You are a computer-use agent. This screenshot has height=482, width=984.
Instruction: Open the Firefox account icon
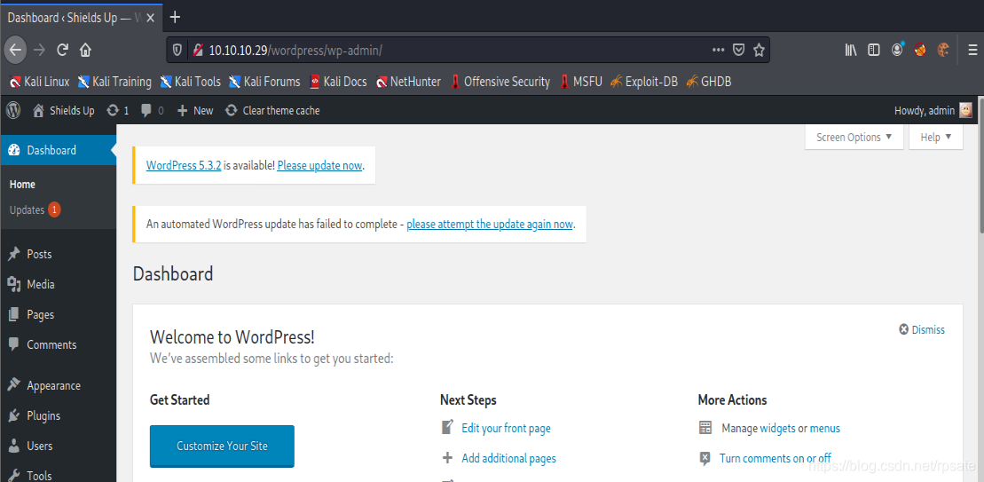coord(897,50)
